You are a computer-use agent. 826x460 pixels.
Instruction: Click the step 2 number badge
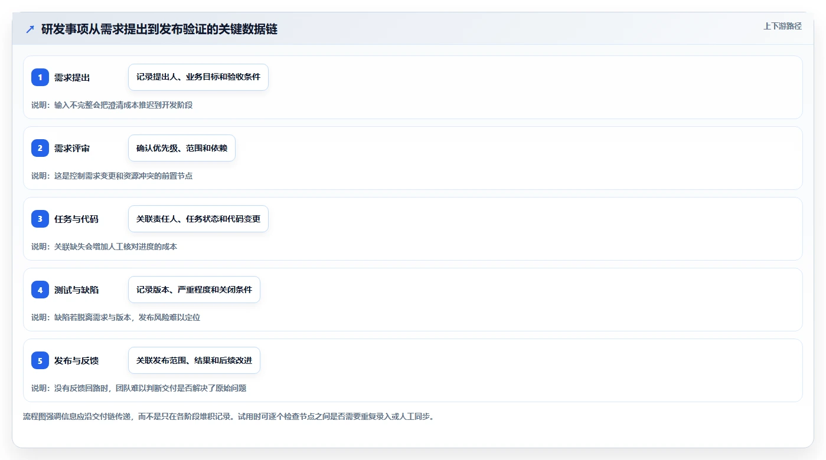coord(40,148)
